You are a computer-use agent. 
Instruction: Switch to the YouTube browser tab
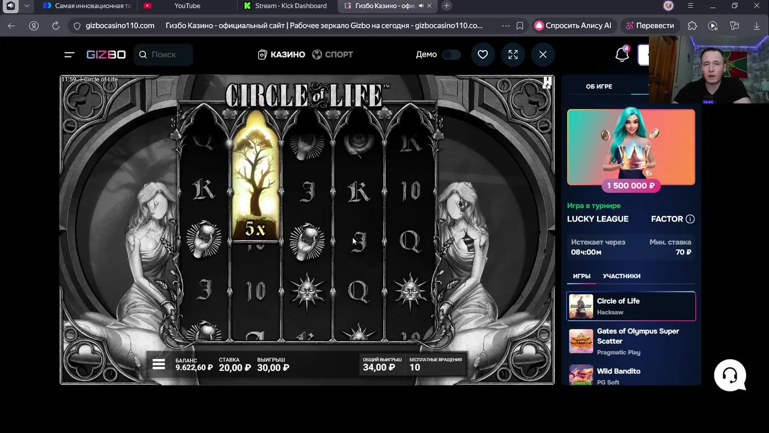point(187,6)
